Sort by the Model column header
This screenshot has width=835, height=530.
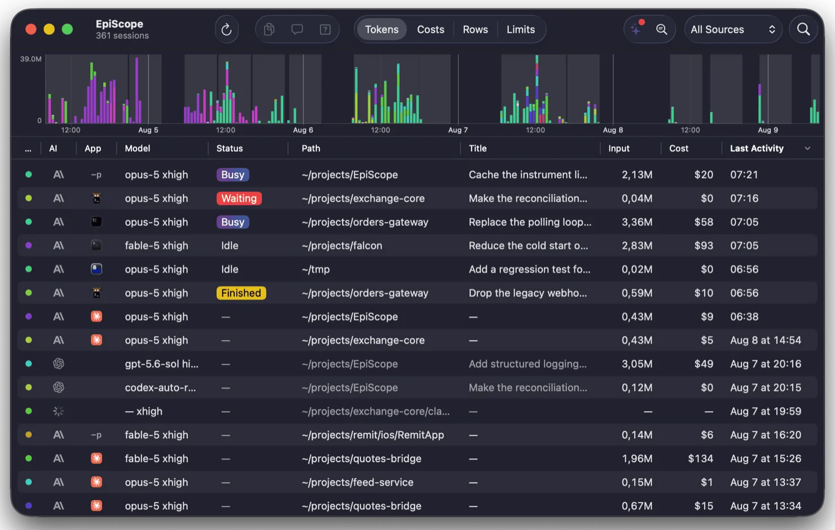[x=138, y=148]
